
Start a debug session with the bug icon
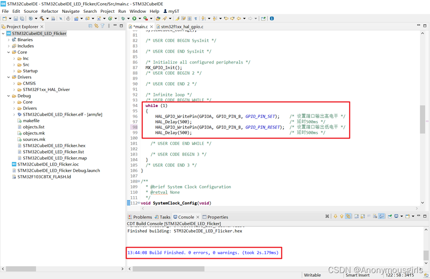coord(123,18)
